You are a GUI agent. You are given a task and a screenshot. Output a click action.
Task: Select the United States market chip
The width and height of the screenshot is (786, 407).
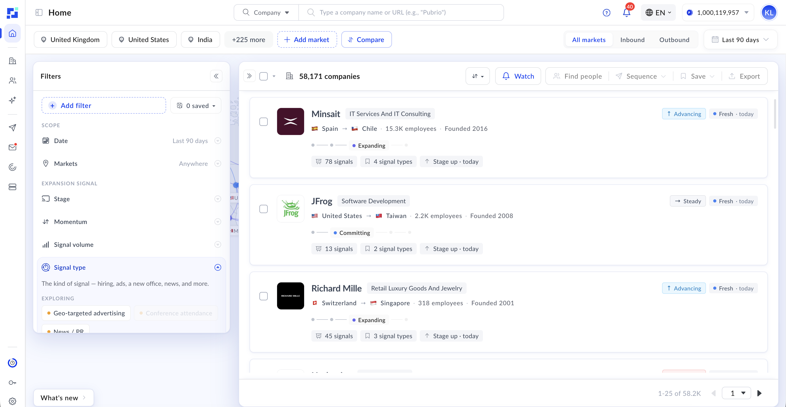144,40
